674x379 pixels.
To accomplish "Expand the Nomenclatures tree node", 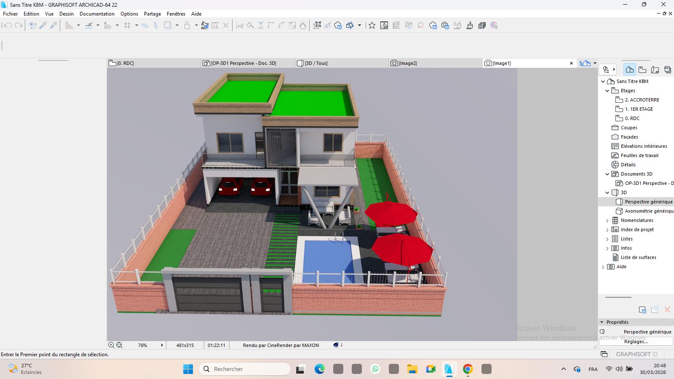I will coord(607,220).
